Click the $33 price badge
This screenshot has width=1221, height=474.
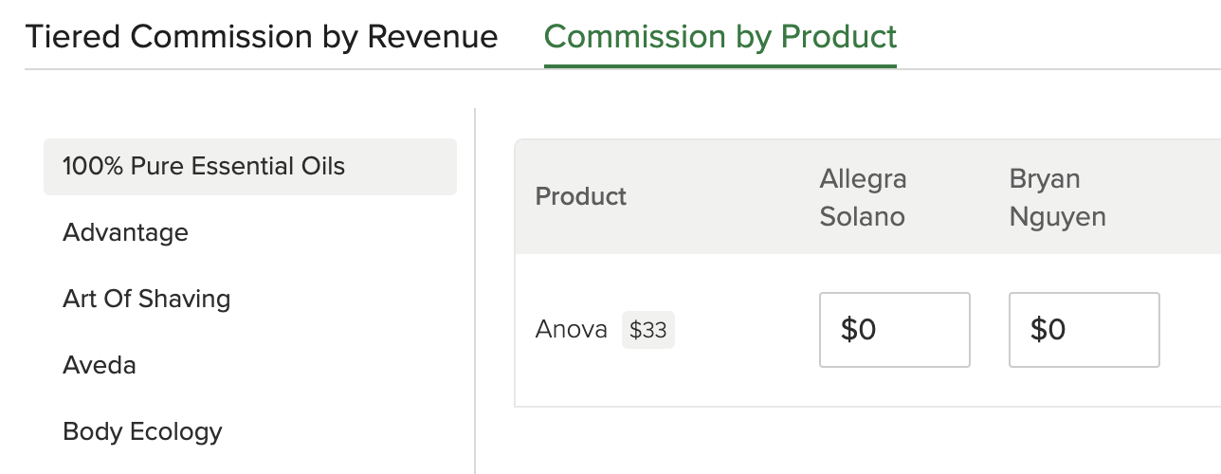point(648,330)
